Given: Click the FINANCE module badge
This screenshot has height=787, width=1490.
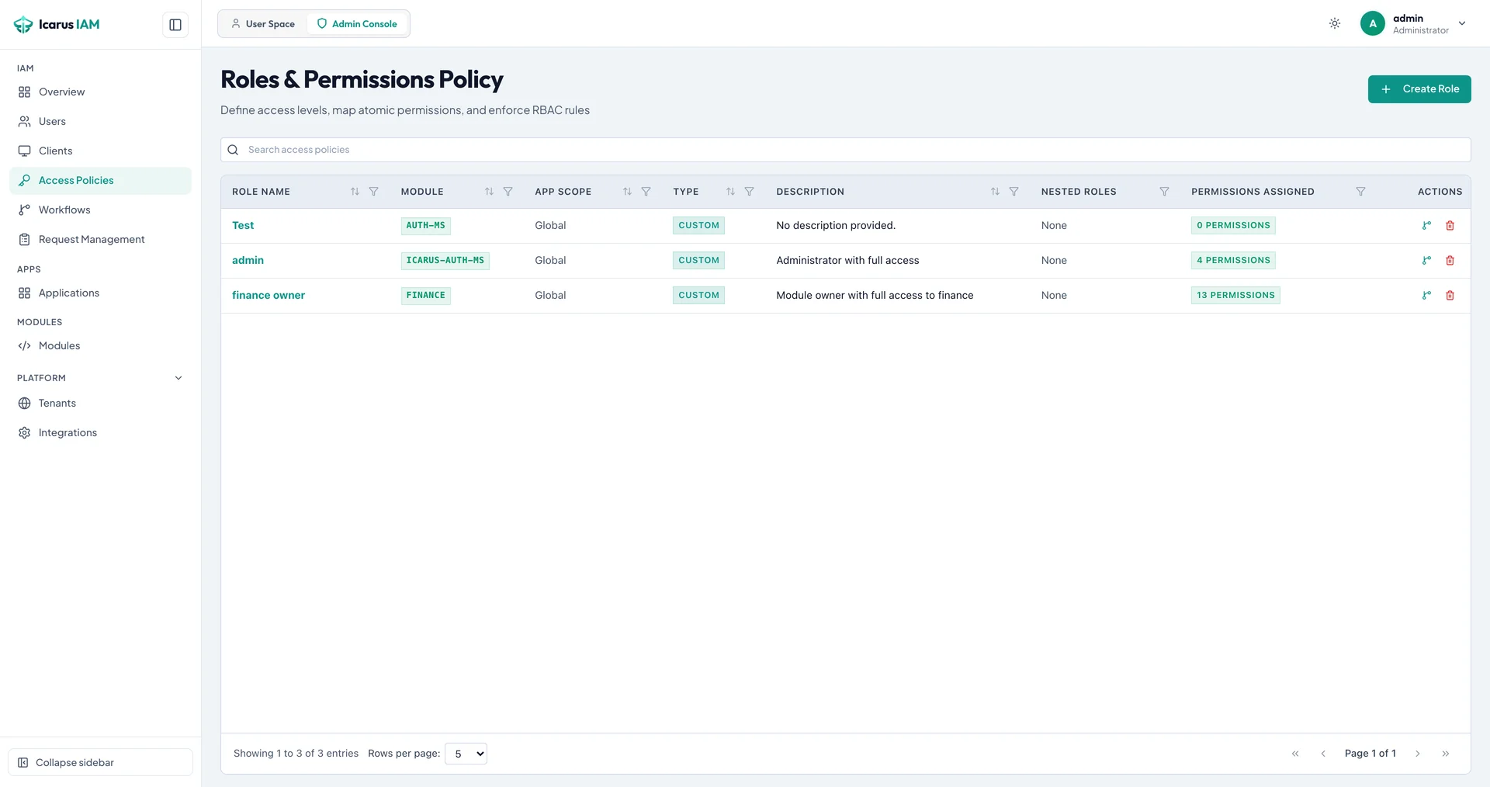Looking at the screenshot, I should pos(425,296).
